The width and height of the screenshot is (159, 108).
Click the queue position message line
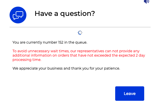tap(50, 42)
